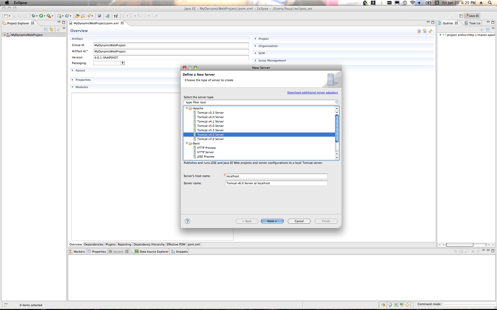The height and width of the screenshot is (310, 497).
Task: Clear the server type filter text
Action: point(337,102)
